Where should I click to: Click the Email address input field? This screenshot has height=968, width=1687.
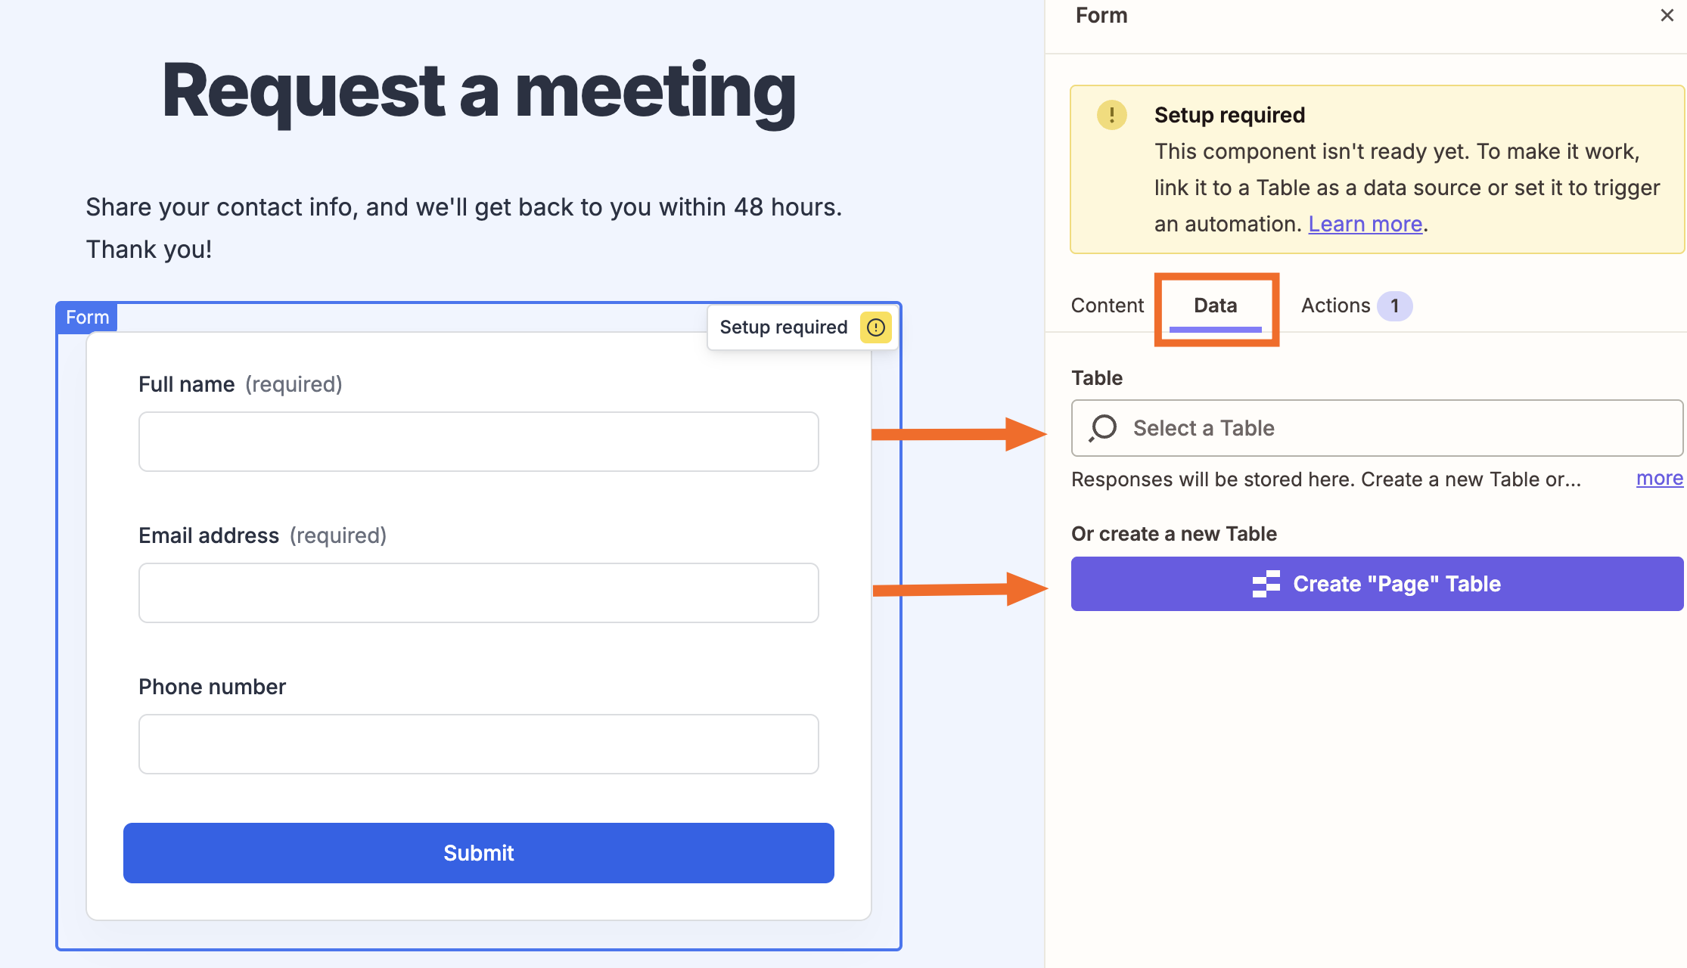click(x=478, y=592)
